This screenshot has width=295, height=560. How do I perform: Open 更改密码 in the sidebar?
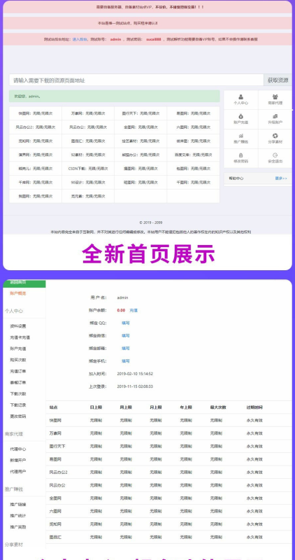18,416
